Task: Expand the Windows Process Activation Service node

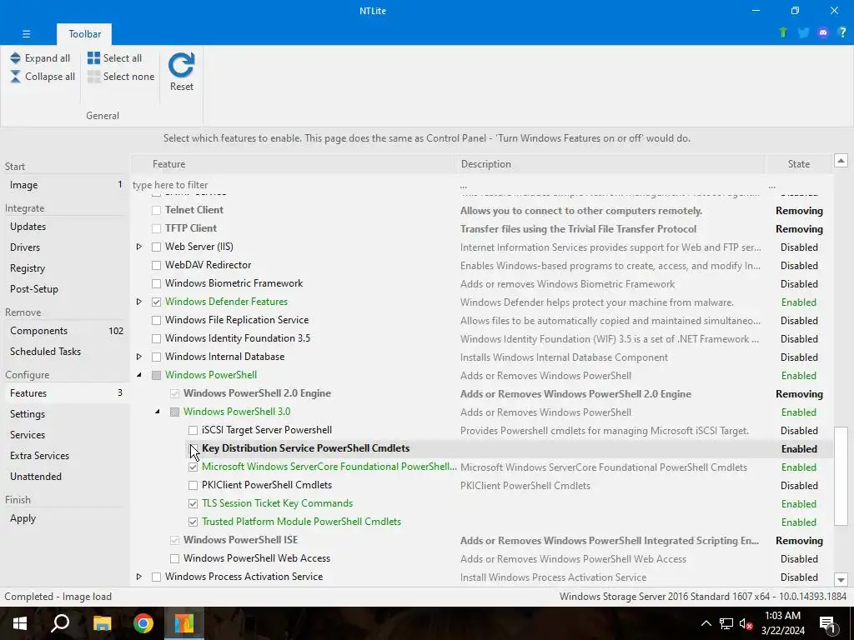Action: [139, 577]
